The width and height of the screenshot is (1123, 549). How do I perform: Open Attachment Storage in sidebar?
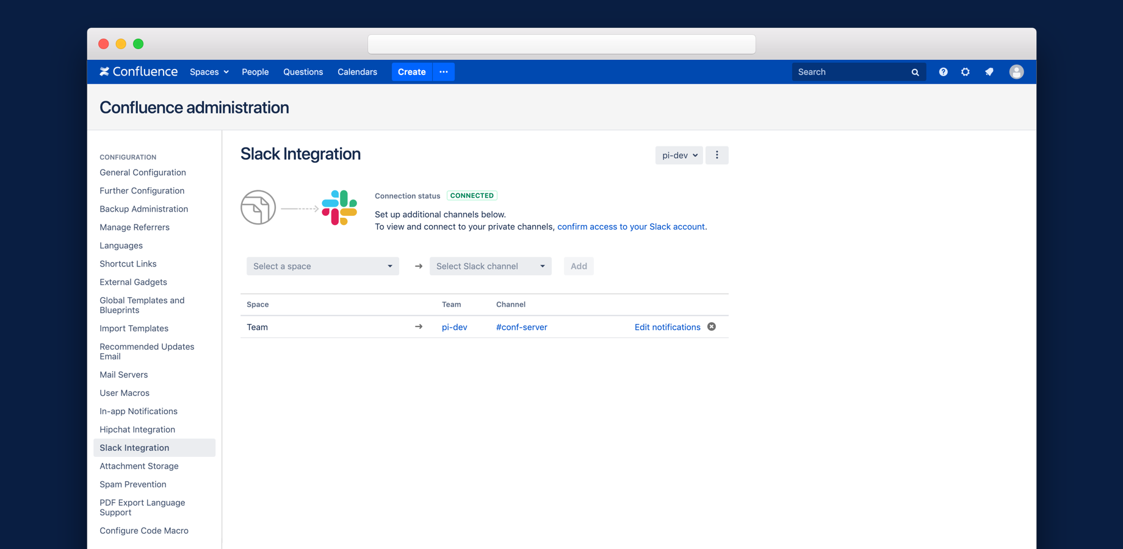coord(139,466)
